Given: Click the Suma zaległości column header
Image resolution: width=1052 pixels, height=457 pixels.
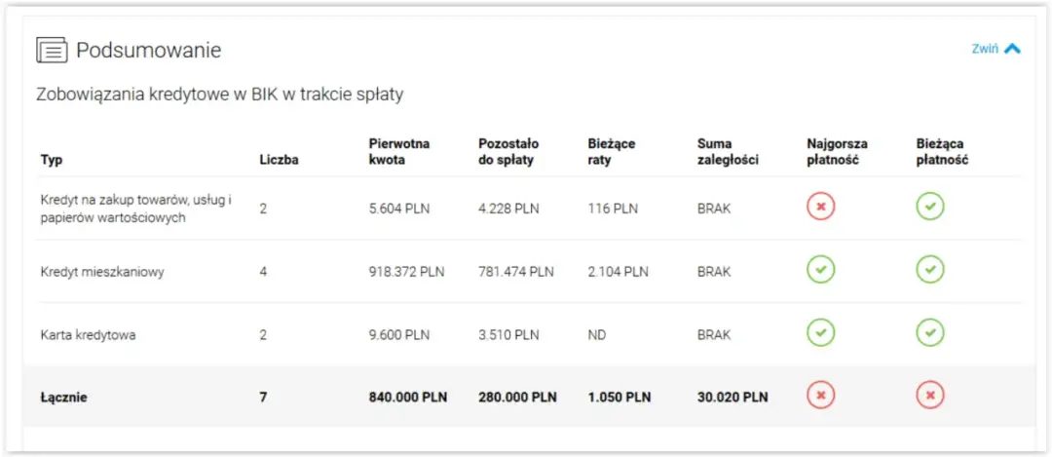Looking at the screenshot, I should (x=728, y=152).
